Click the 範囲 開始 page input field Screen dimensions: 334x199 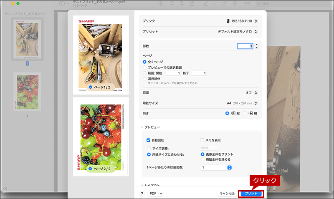(x=173, y=73)
